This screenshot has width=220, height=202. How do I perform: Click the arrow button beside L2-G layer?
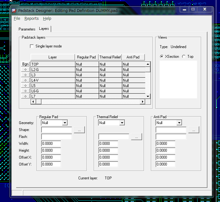tap(25, 69)
